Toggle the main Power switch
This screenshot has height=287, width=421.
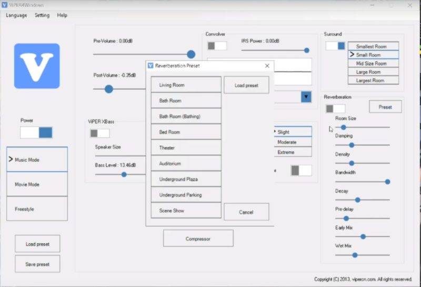pos(36,132)
